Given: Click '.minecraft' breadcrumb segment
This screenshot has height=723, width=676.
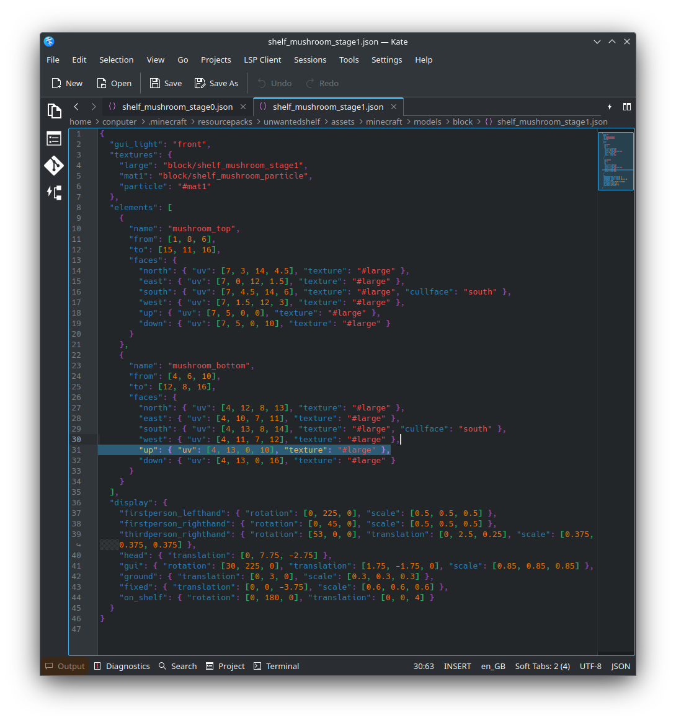Looking at the screenshot, I should pos(167,122).
